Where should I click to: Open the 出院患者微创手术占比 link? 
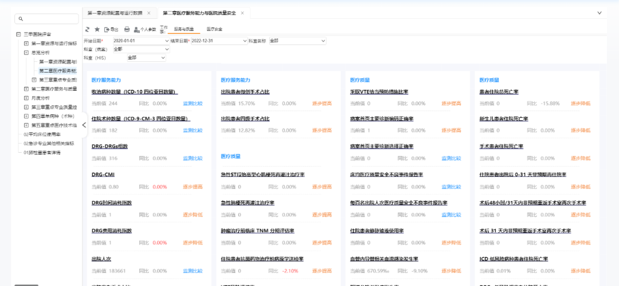245,92
